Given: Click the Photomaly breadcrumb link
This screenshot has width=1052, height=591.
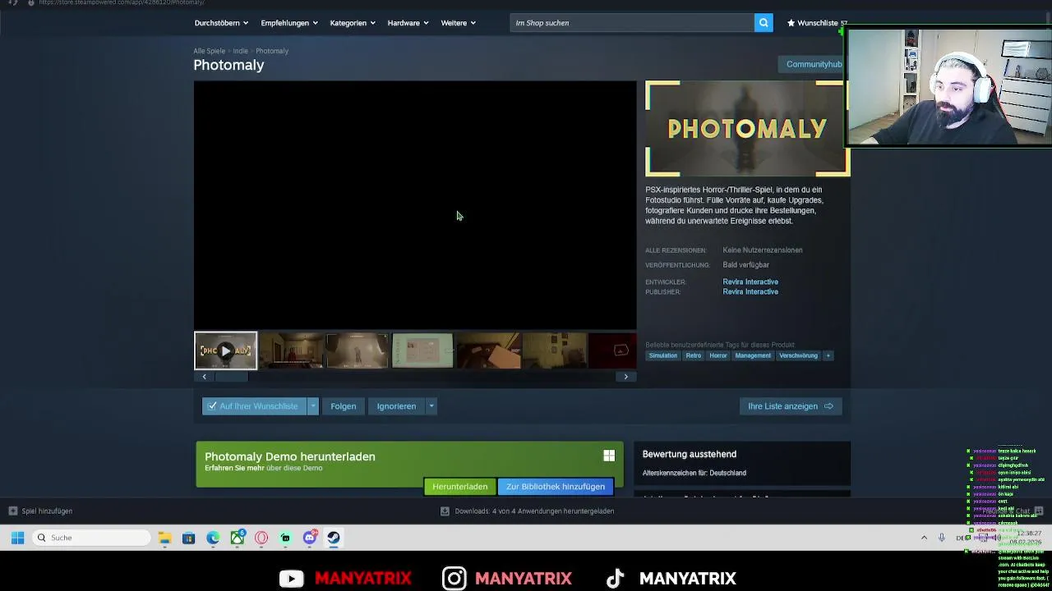Looking at the screenshot, I should (272, 51).
